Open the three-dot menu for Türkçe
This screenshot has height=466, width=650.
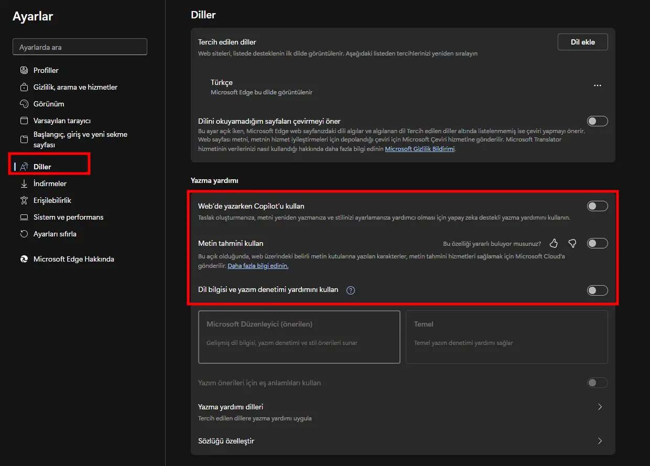click(x=598, y=85)
